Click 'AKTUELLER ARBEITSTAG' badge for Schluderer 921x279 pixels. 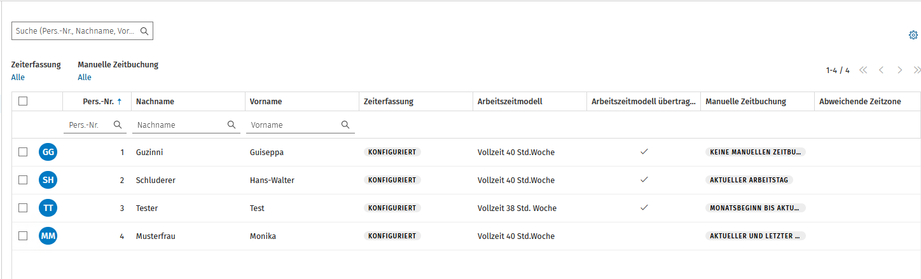749,180
